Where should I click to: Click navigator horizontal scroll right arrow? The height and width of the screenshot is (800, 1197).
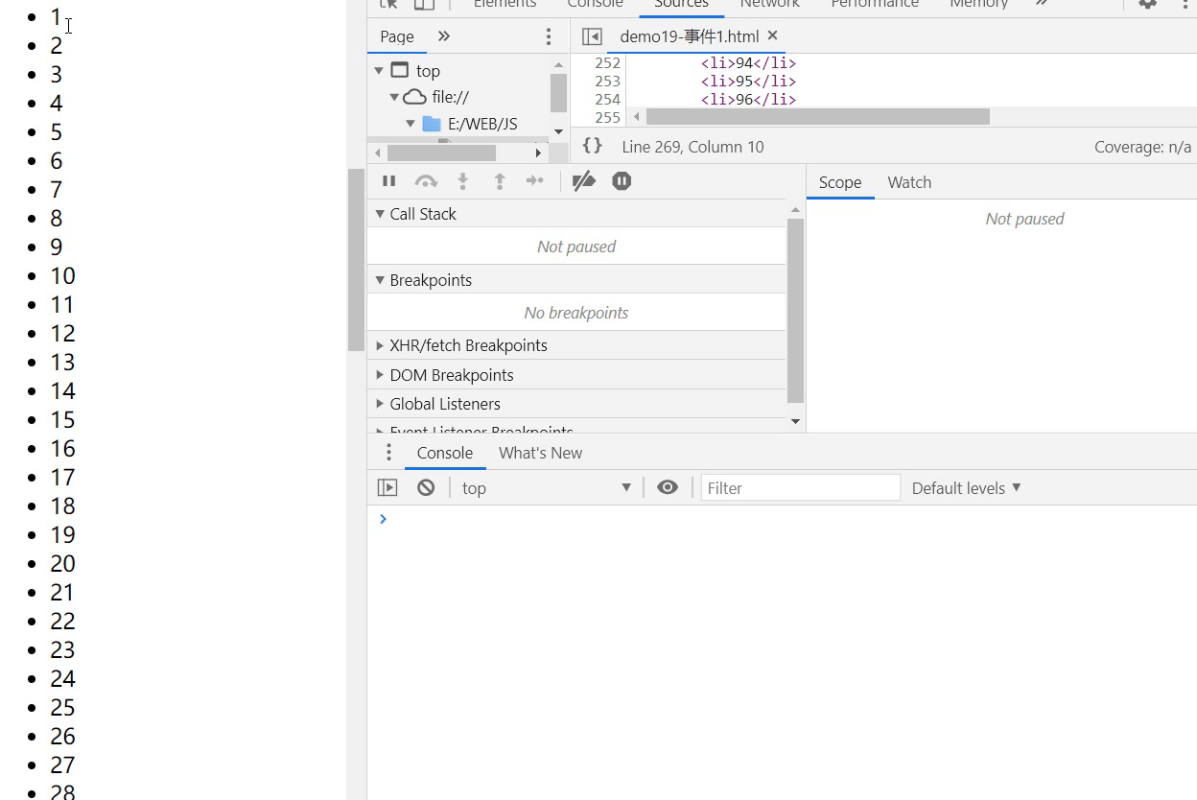click(x=538, y=153)
